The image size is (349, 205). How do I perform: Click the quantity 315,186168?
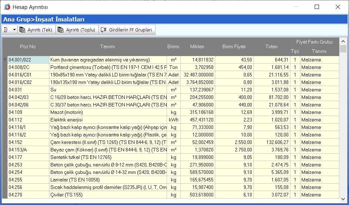[x=198, y=112]
